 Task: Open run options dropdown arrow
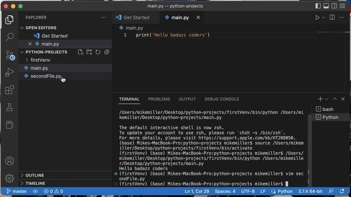(324, 18)
